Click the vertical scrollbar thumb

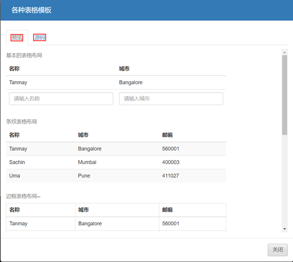click(x=285, y=95)
